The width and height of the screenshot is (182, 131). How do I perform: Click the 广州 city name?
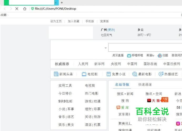tap(104, 30)
